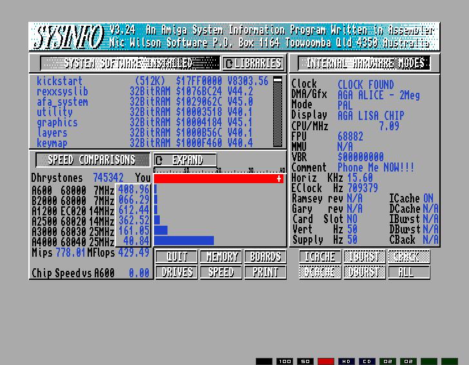The height and width of the screenshot is (365, 469).
Task: Click the 'AGA ALICE - 2Meg' value
Action: (379, 95)
